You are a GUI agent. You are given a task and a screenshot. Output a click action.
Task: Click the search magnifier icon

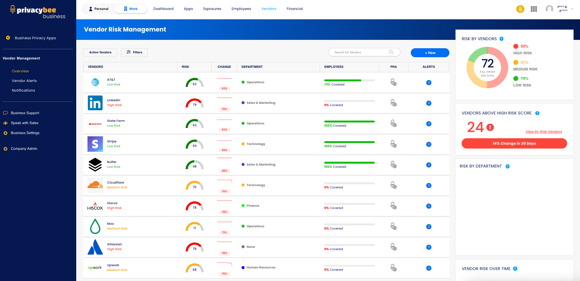click(391, 52)
